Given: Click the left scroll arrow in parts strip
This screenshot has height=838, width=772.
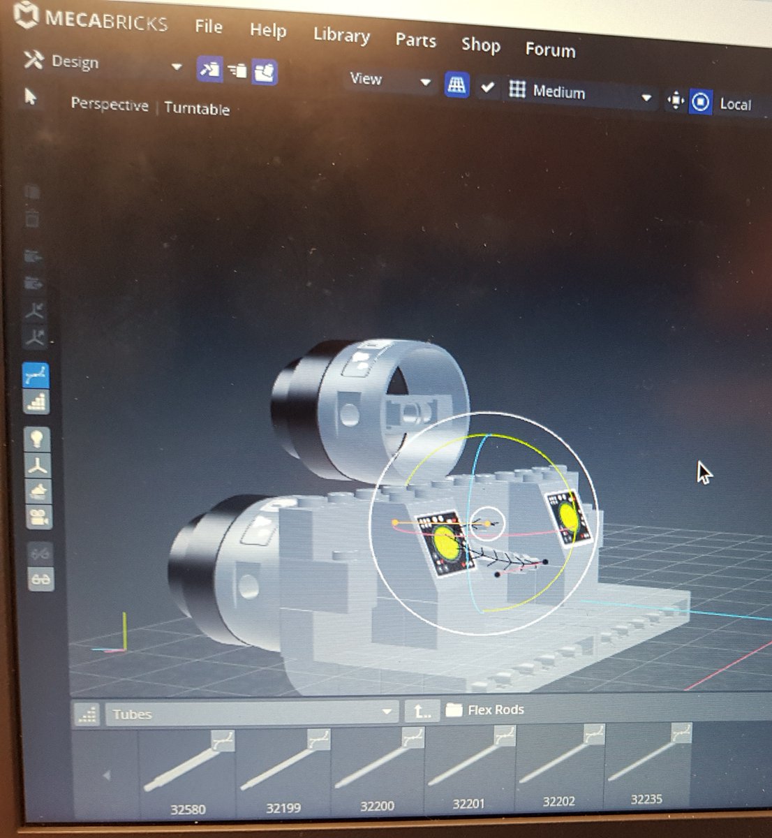Looking at the screenshot, I should (x=107, y=775).
